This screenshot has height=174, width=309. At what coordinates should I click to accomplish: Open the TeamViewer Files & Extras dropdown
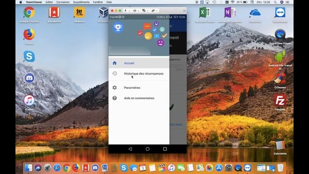point(154,11)
